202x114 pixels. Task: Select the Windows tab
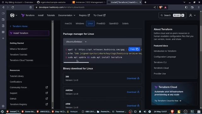click(80, 23)
